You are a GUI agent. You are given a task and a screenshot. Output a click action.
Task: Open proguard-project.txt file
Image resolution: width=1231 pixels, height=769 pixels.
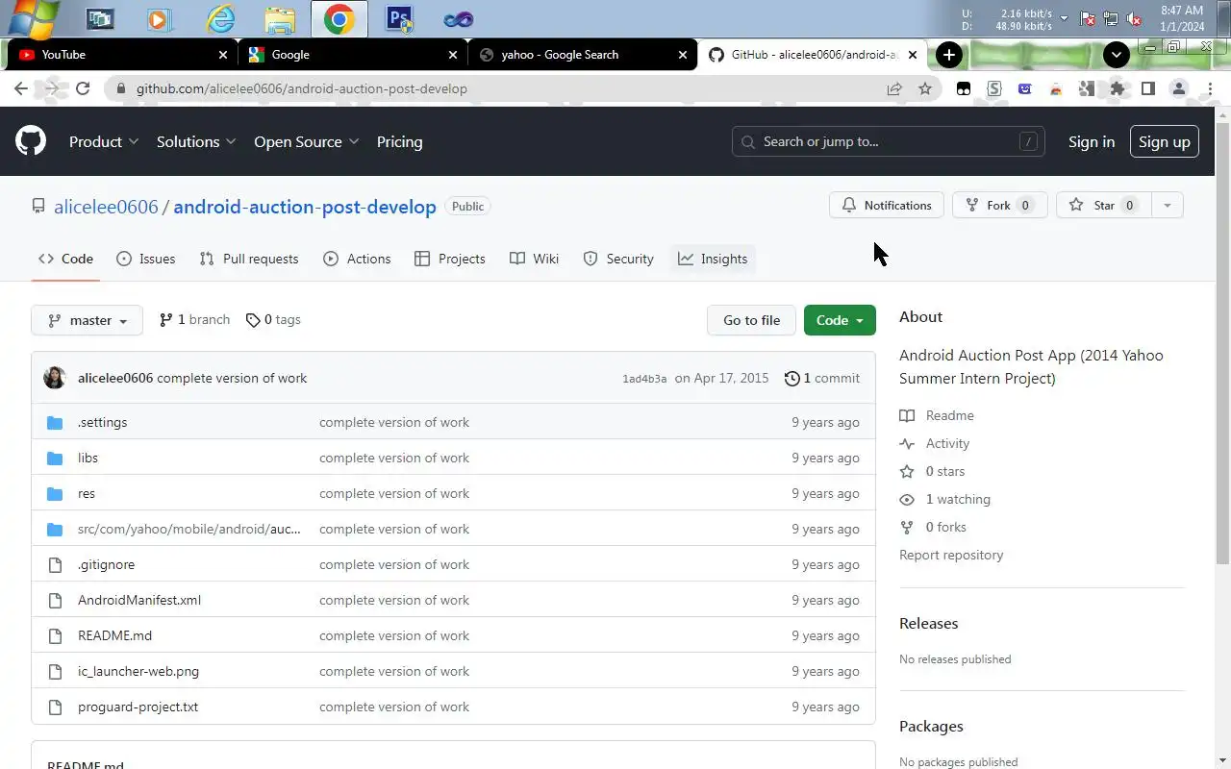pos(138,707)
